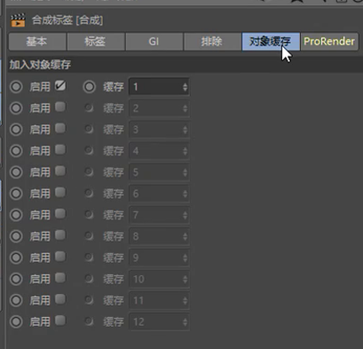
Task: Enable the 启用 checkbox for buffer 10
Action: [60, 278]
